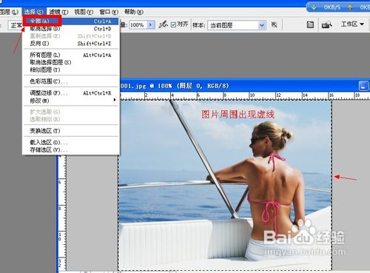This screenshot has height=273, width=370.
Task: Choose 全部(A) Select All menu item
Action: [70, 21]
